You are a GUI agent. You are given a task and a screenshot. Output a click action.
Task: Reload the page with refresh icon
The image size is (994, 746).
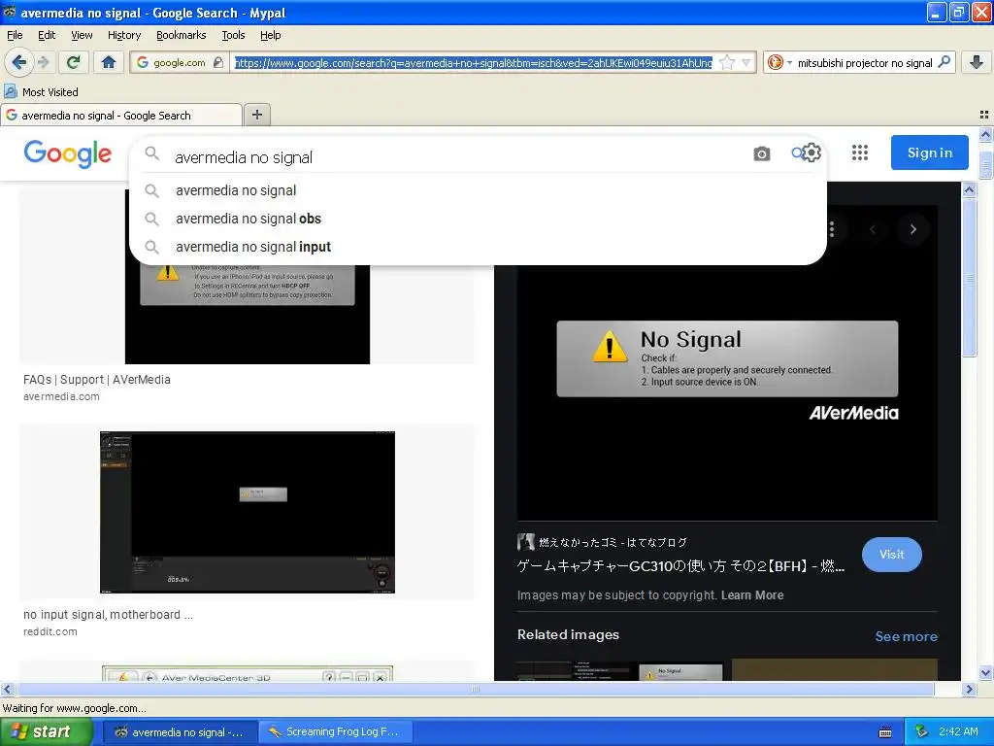(x=74, y=62)
